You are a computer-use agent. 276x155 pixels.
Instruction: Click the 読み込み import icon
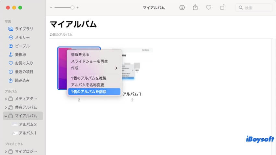click(11, 80)
